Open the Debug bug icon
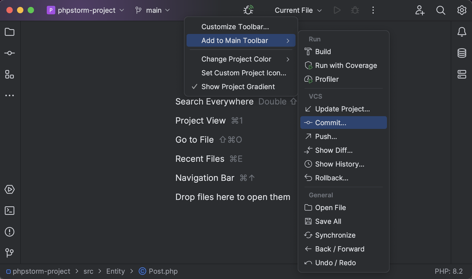The width and height of the screenshot is (472, 279). pyautogui.click(x=355, y=10)
